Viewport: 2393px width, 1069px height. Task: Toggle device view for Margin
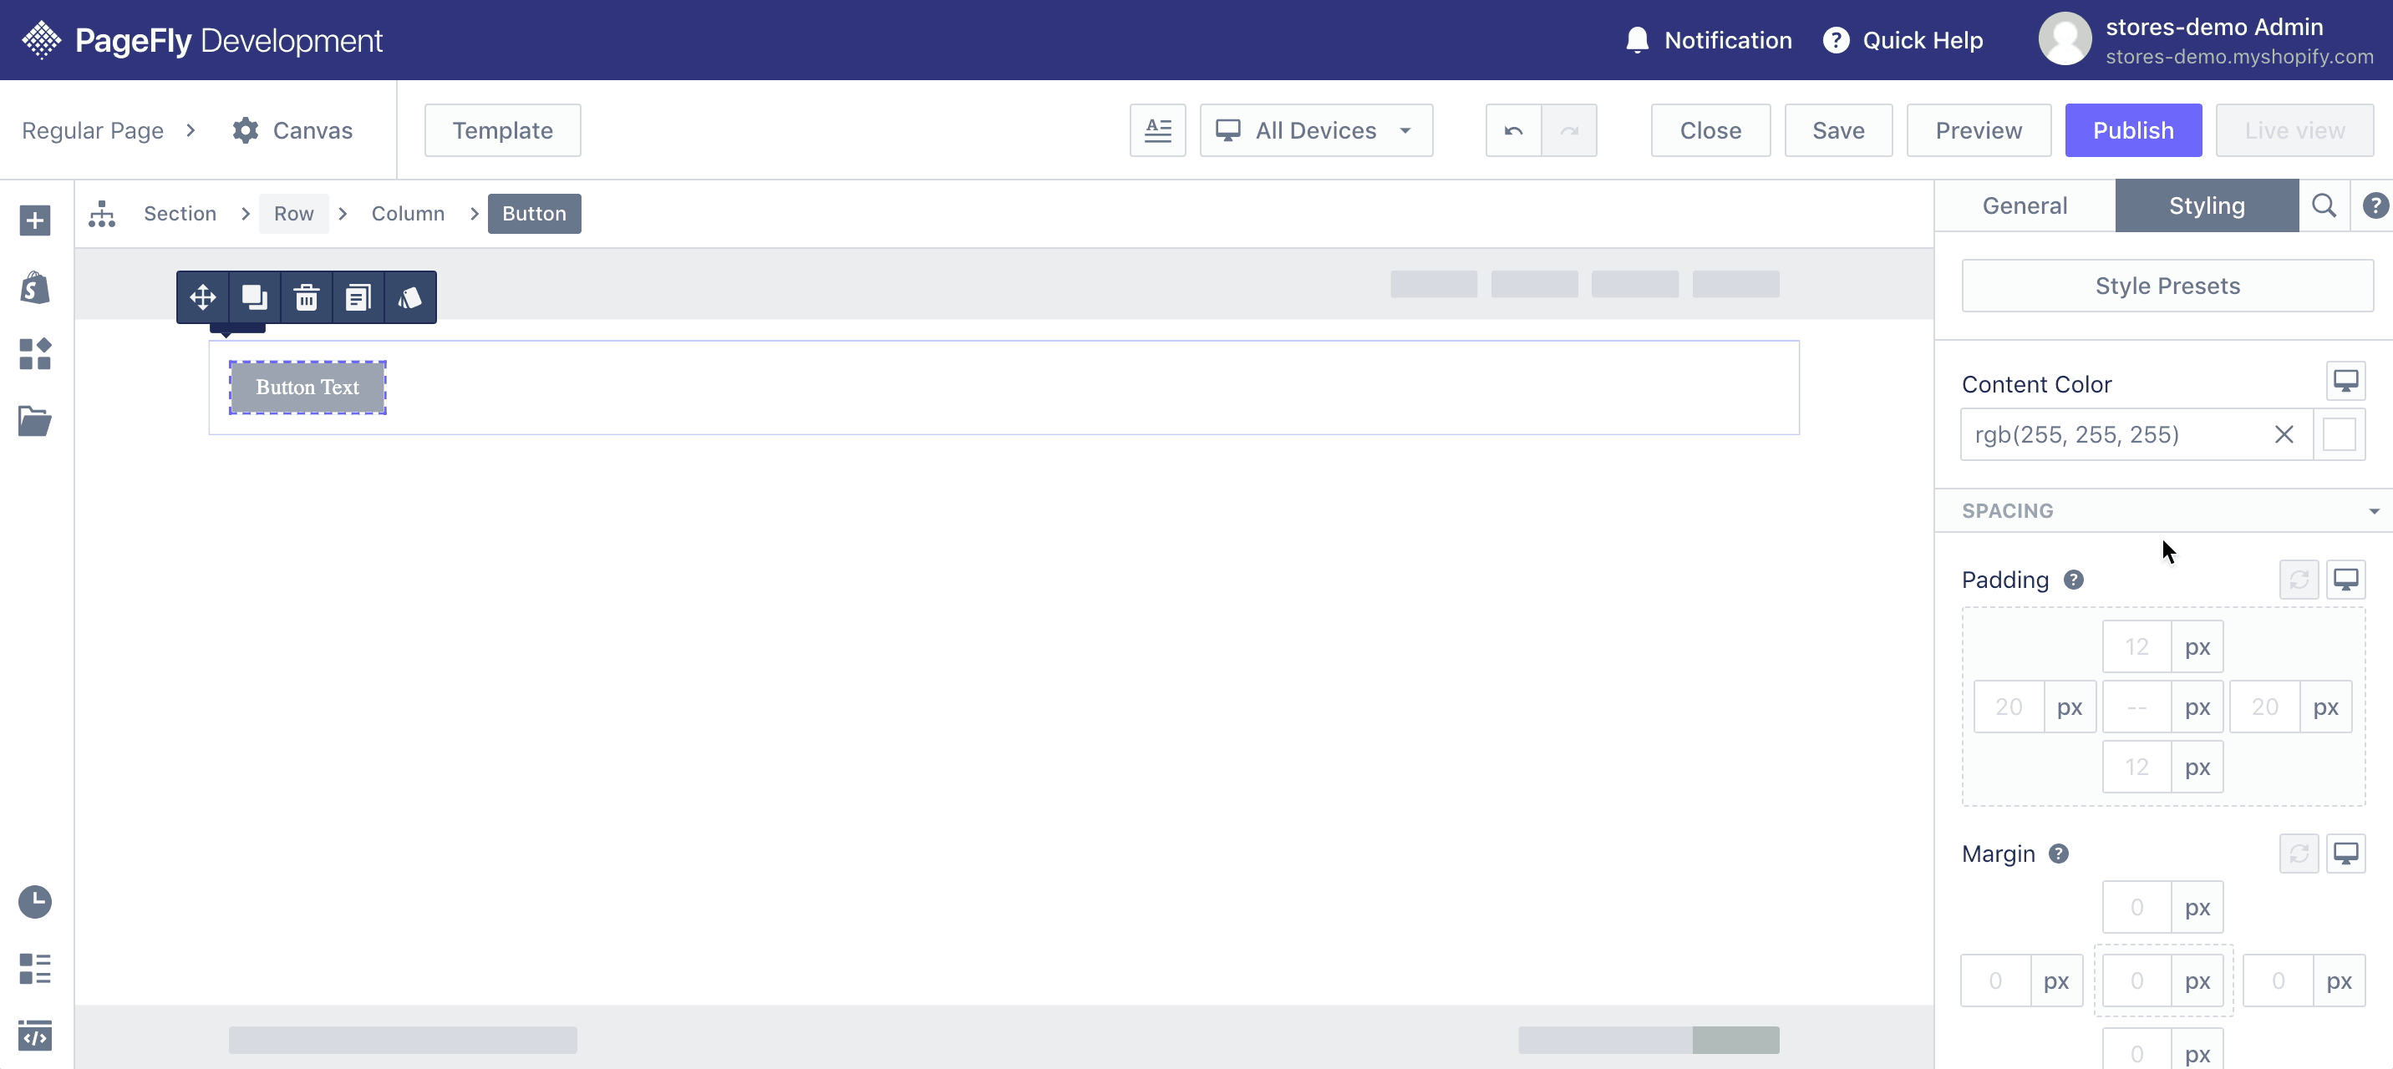(2345, 854)
